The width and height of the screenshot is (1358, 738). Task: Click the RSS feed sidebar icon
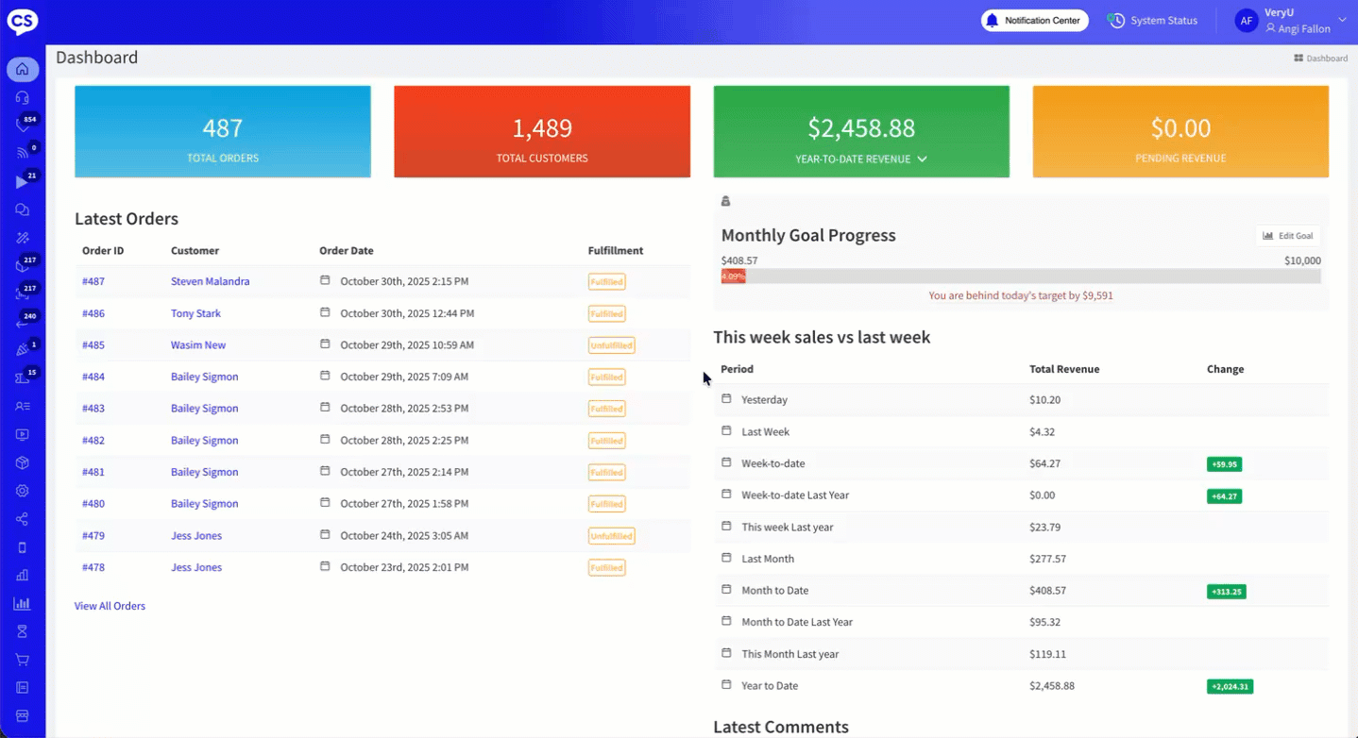coord(23,153)
